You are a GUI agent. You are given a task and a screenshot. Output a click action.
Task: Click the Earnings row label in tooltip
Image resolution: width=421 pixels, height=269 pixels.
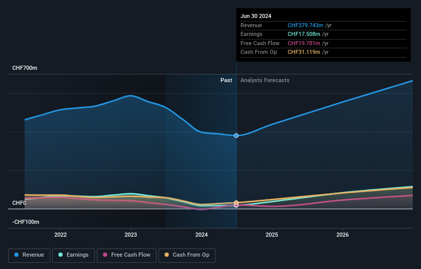251,34
